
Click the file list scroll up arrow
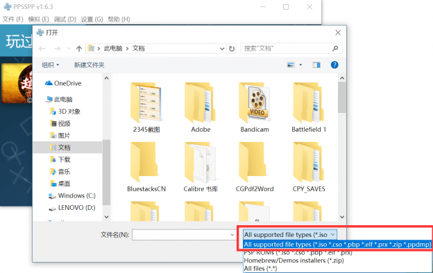click(342, 78)
